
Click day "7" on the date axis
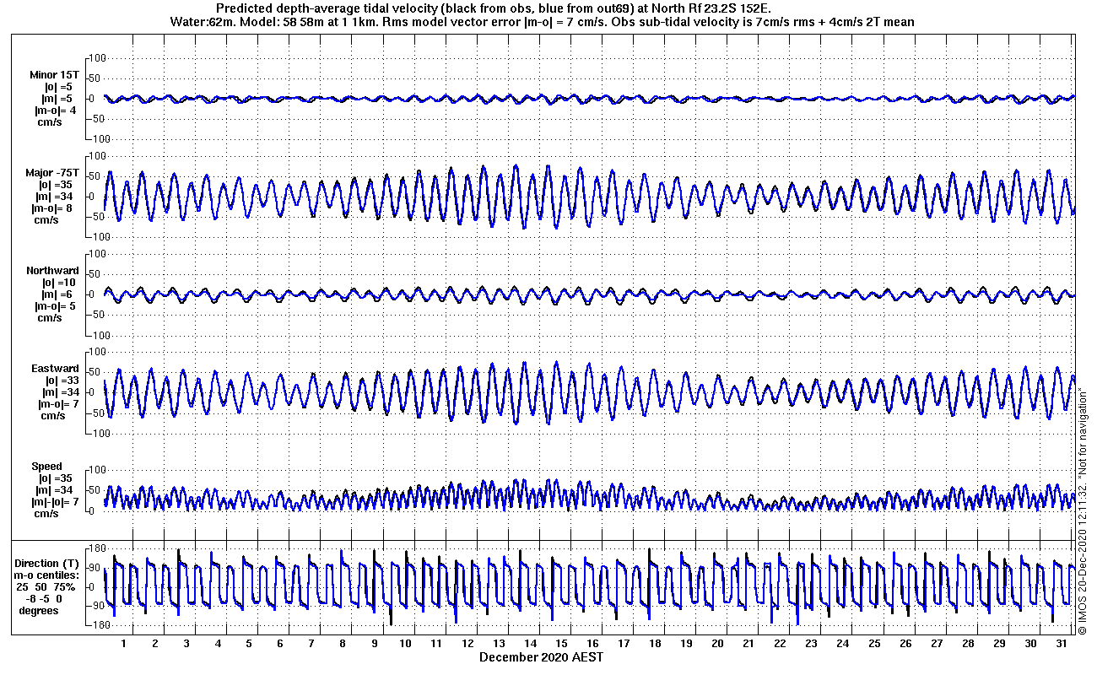[311, 643]
